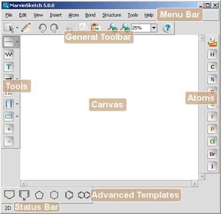This screenshot has height=214, width=221.
Task: Click the Zoom In magnifier icon
Action: pyautogui.click(x=113, y=28)
